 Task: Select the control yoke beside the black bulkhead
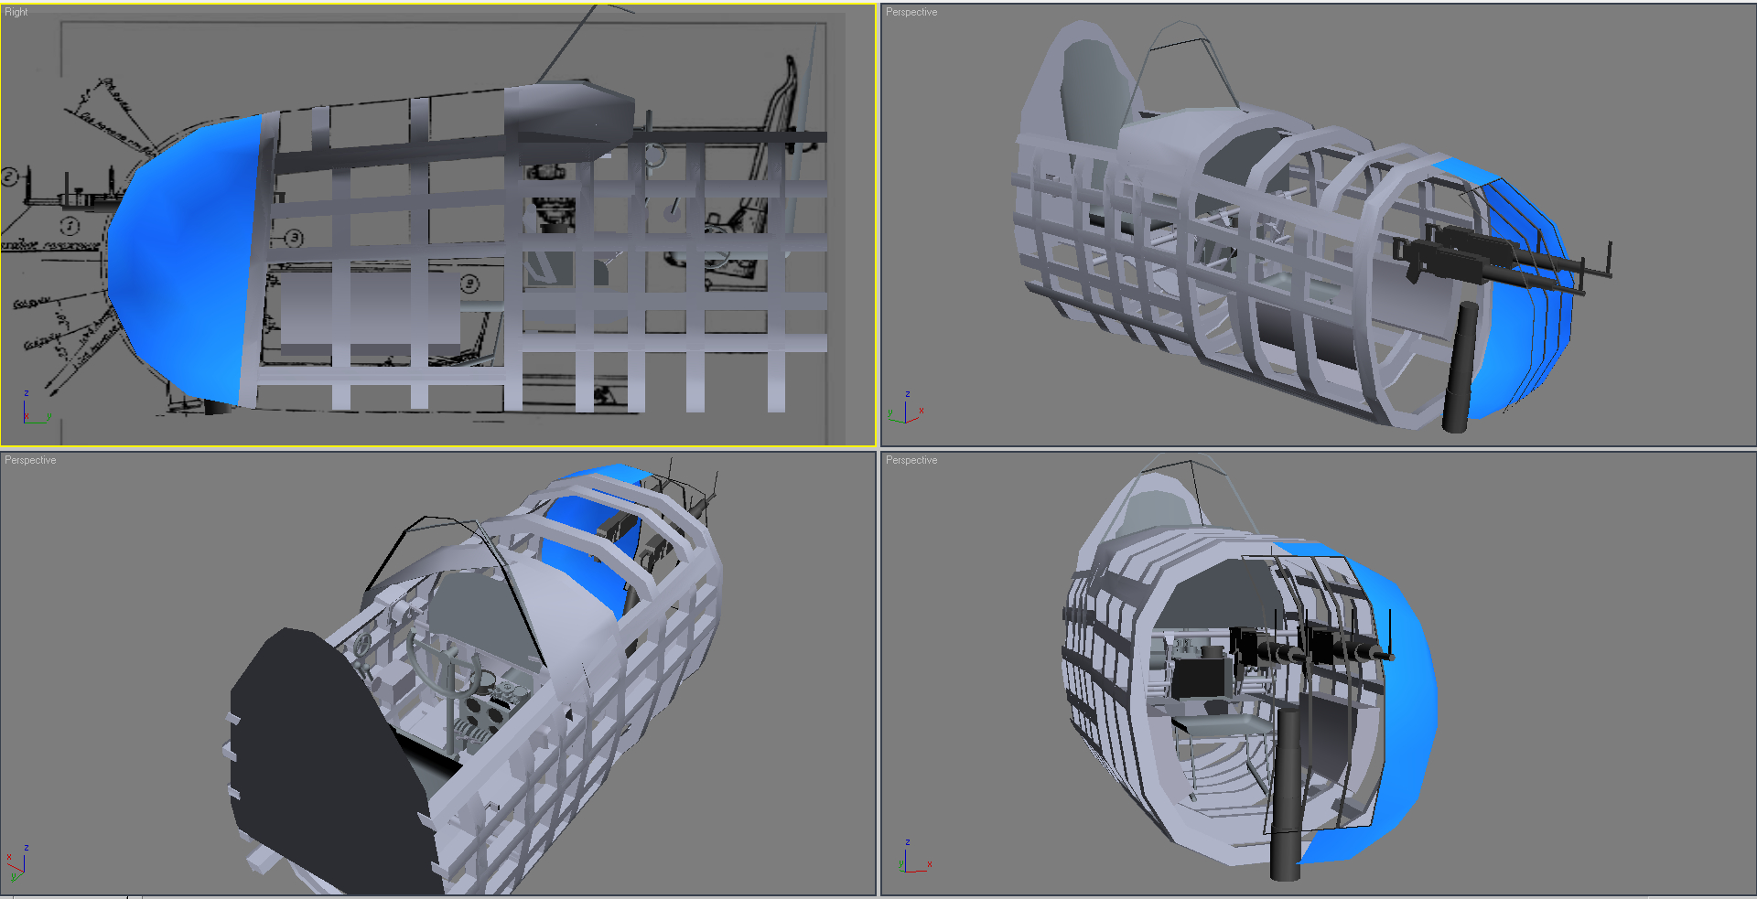[446, 666]
